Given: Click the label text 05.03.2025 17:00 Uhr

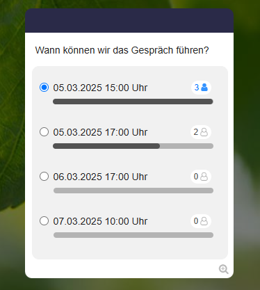Looking at the screenshot, I should tap(100, 132).
